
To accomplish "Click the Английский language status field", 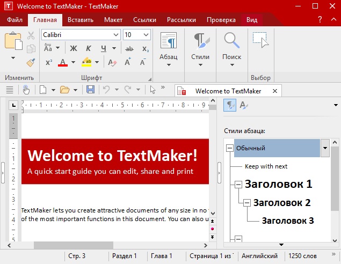I will (x=260, y=256).
